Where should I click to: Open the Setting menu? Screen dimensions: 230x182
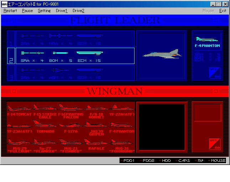[44, 11]
